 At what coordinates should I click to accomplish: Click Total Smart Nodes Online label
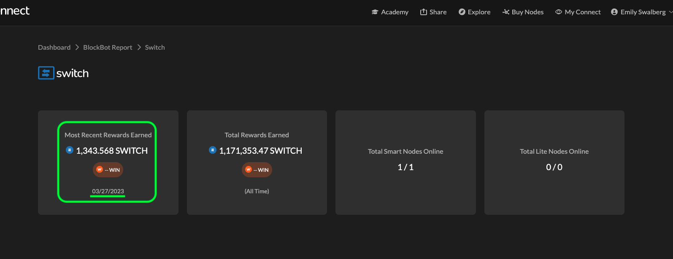point(405,152)
